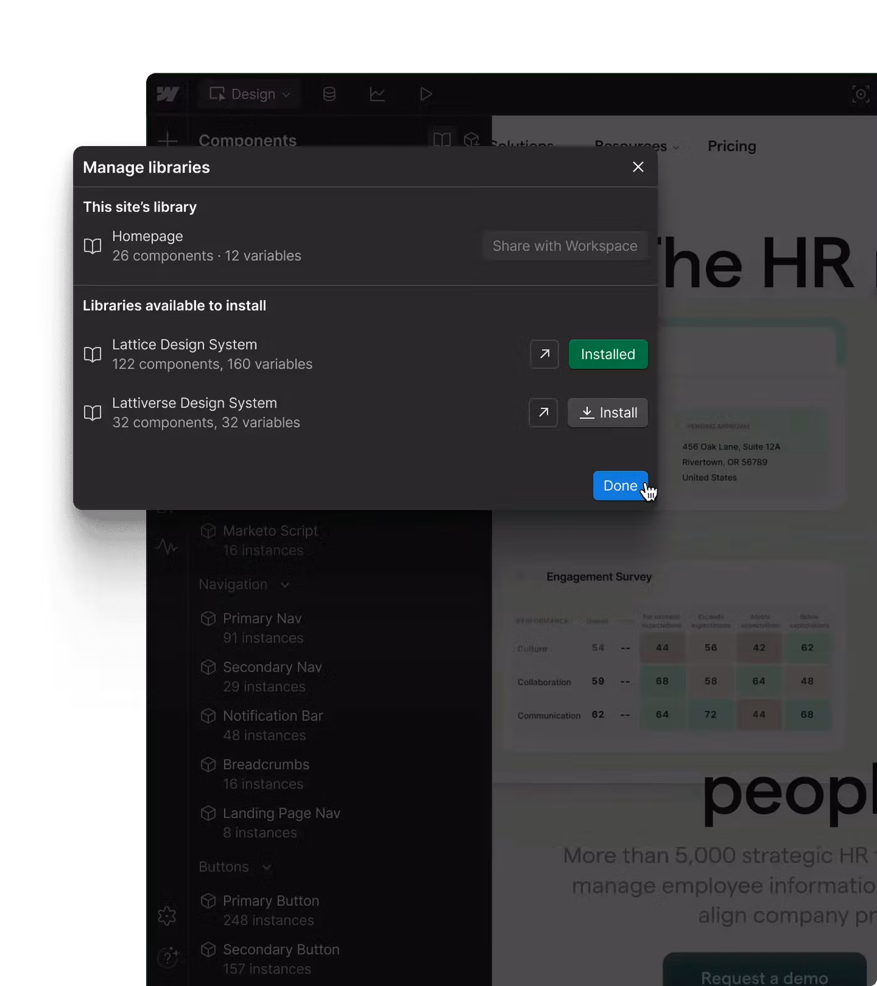
Task: Open Lattiverse Design System external link
Action: 543,413
